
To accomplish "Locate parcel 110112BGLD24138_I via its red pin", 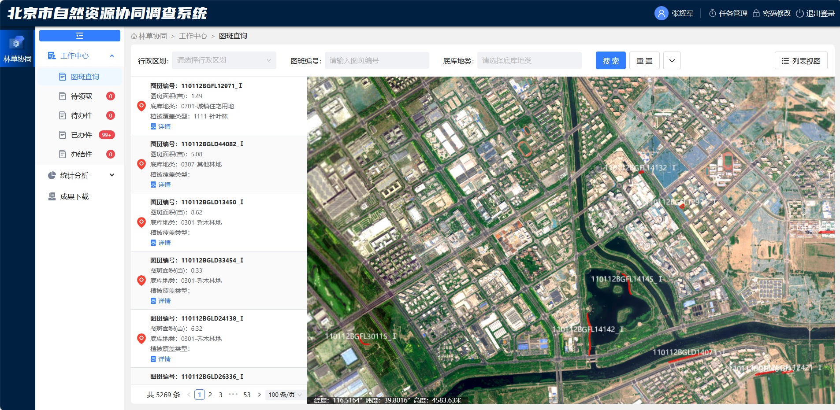I will 141,339.
